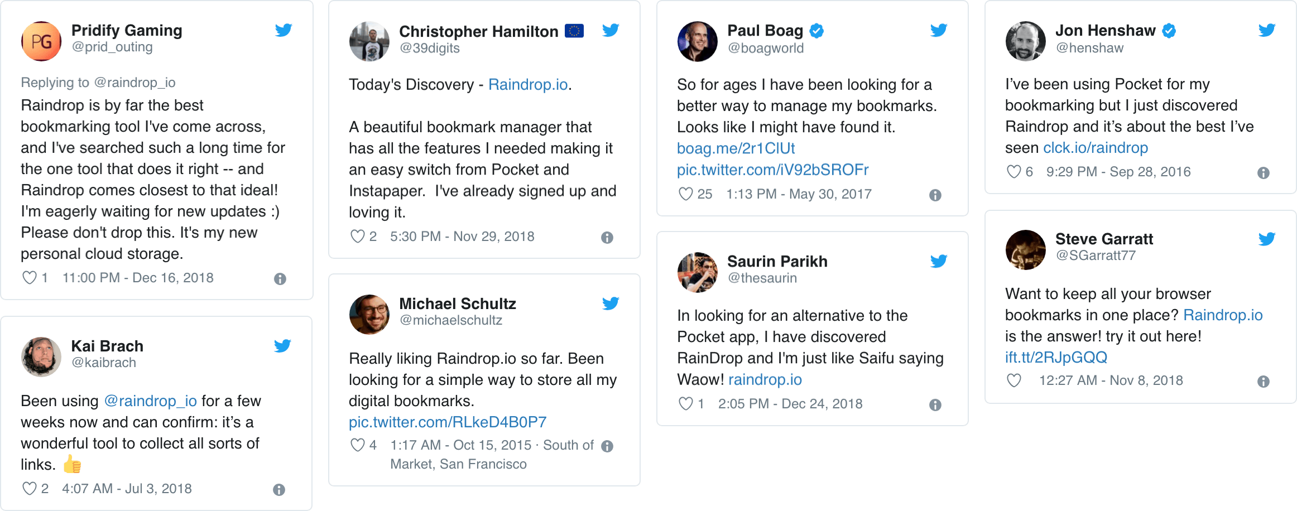
Task: Click the Twitter bird on Pridify Gaming's tweet
Action: (284, 30)
